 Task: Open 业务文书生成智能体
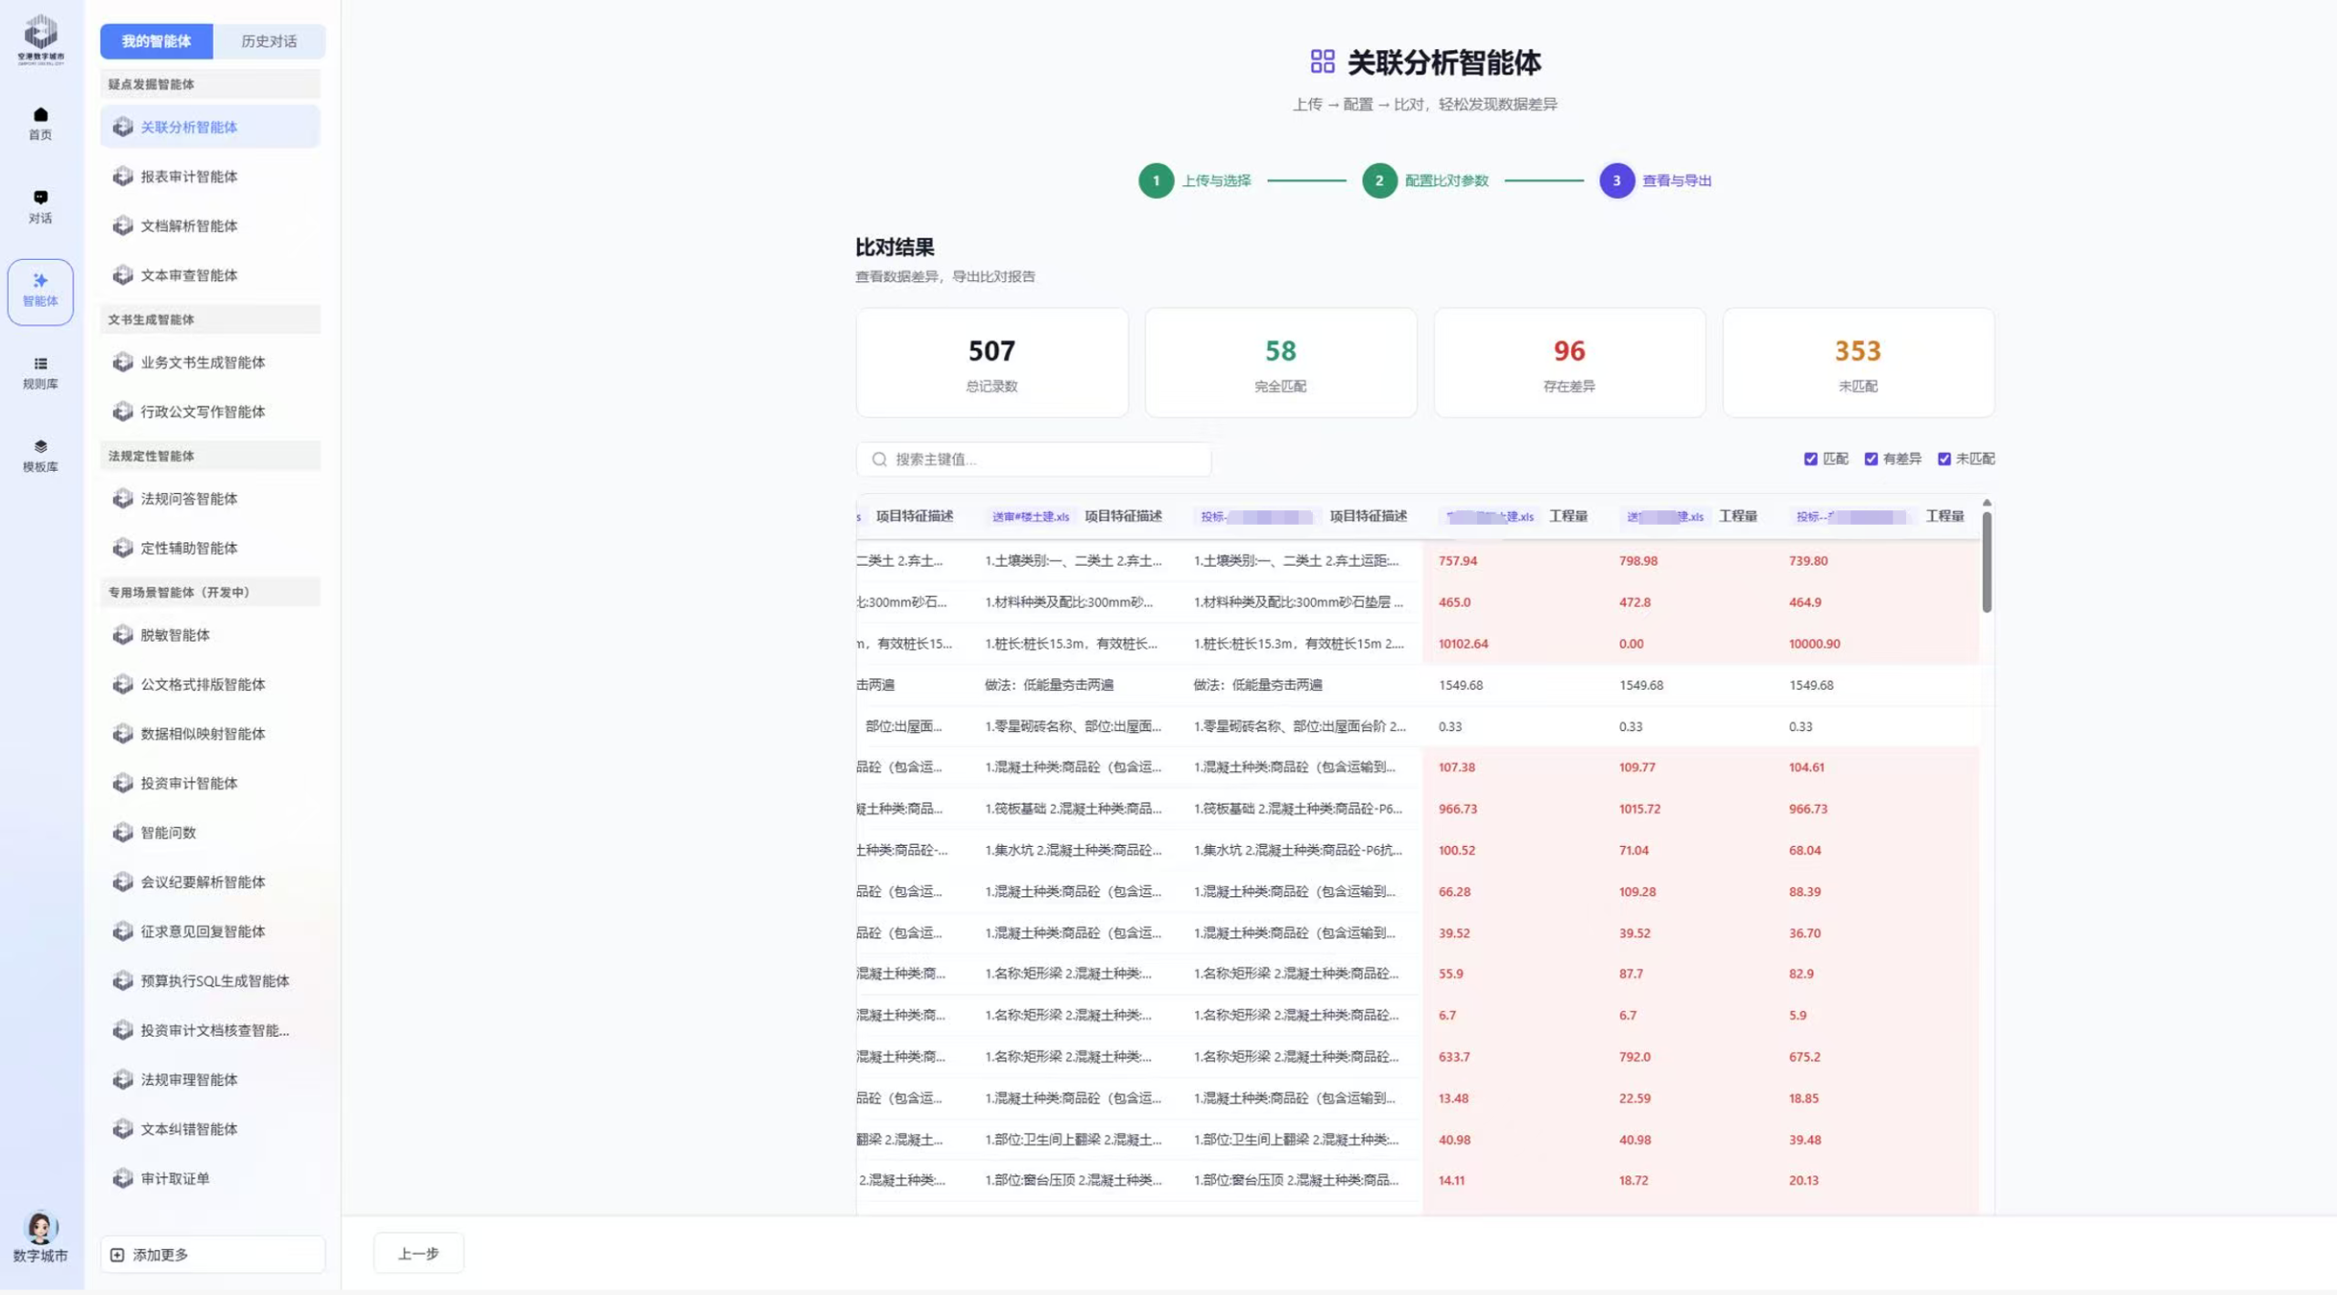coord(210,362)
